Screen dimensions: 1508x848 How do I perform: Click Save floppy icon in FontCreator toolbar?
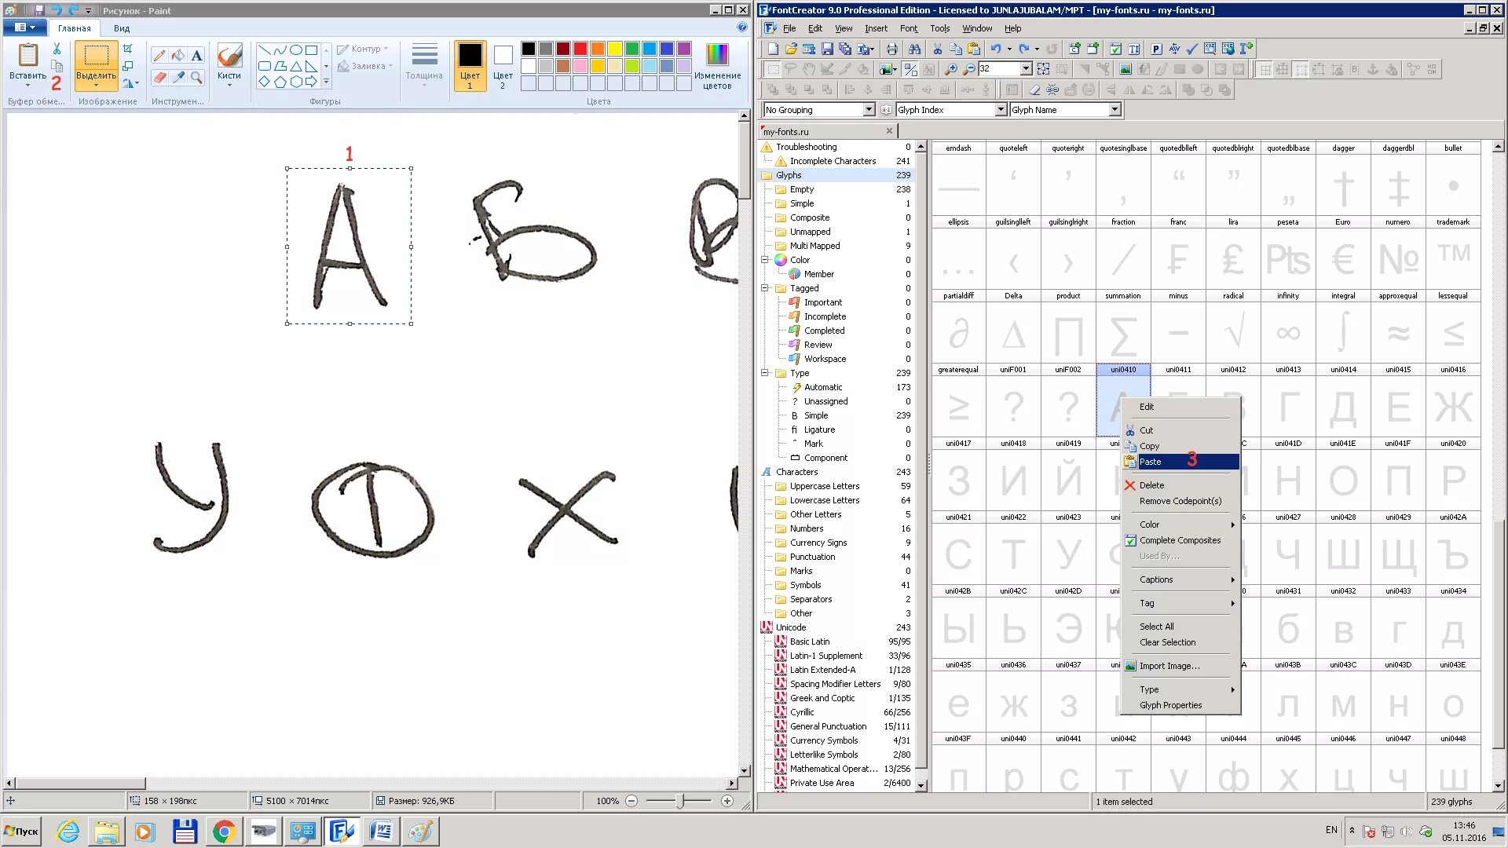827,49
